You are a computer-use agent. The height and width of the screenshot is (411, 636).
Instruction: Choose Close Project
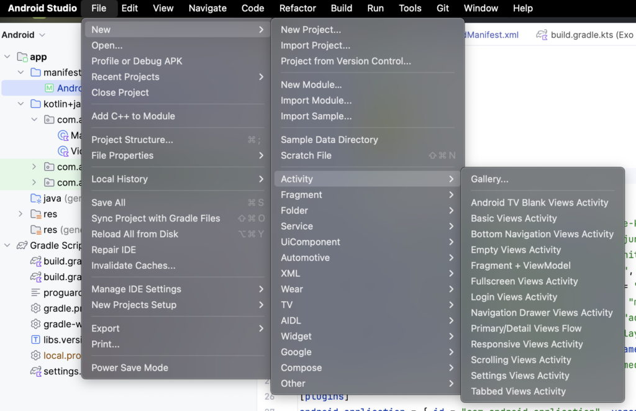coord(177,93)
